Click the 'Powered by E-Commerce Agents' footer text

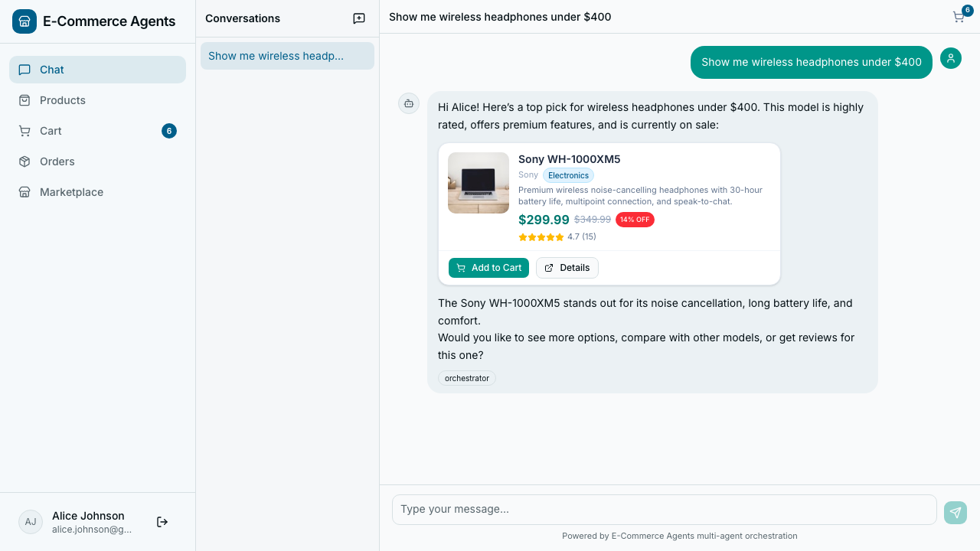pyautogui.click(x=680, y=536)
